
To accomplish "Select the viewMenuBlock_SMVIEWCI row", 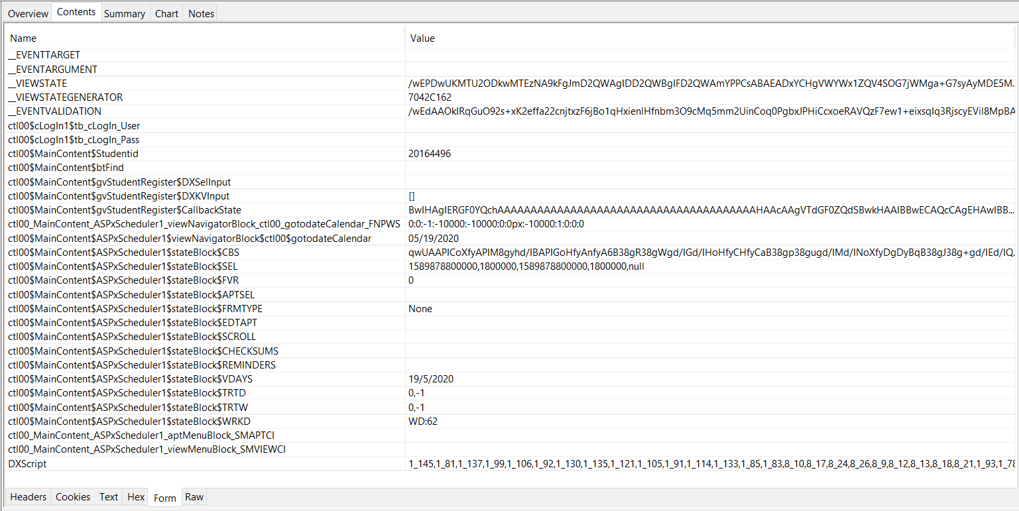I will pyautogui.click(x=510, y=449).
